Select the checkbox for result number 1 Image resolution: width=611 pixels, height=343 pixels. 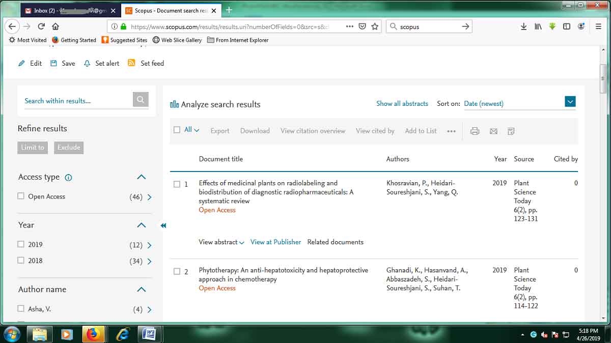177,184
